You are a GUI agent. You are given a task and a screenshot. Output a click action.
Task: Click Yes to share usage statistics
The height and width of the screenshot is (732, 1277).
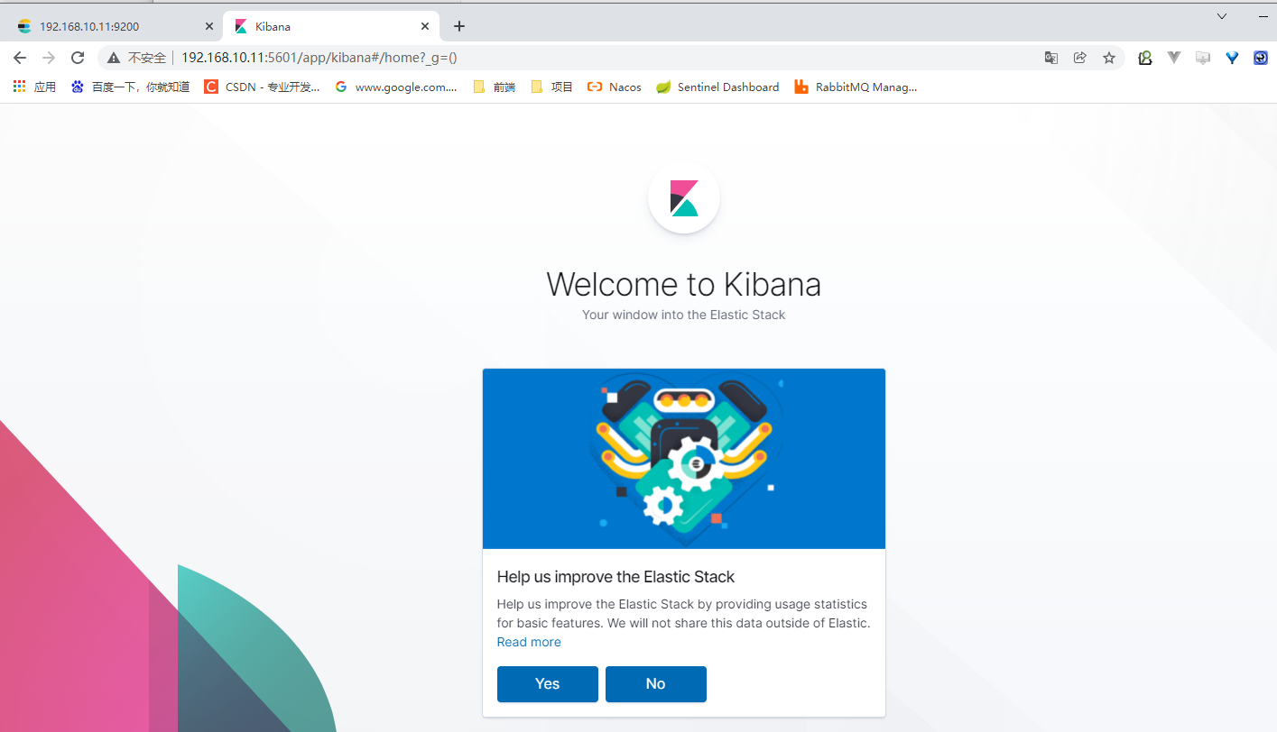click(x=548, y=684)
